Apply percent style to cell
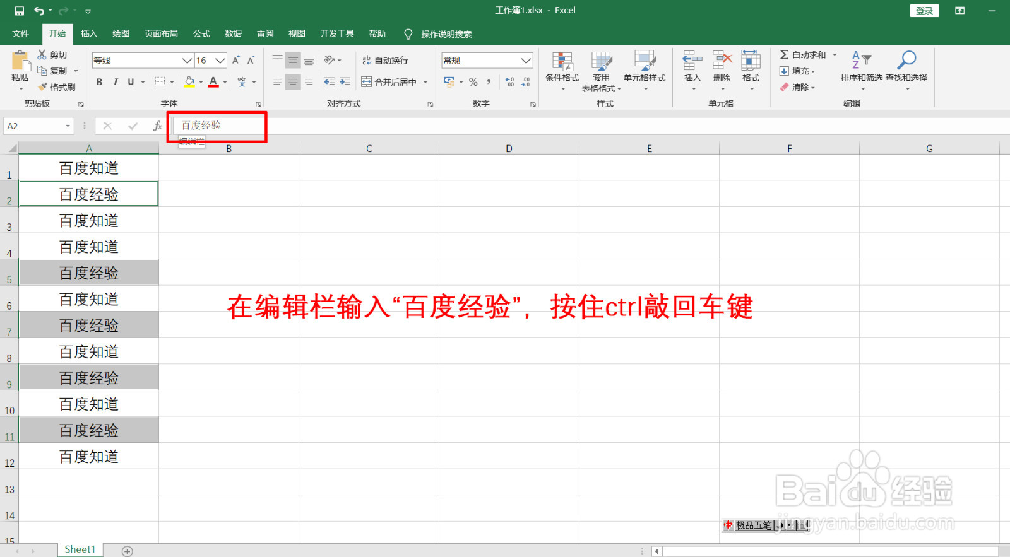 pos(473,82)
